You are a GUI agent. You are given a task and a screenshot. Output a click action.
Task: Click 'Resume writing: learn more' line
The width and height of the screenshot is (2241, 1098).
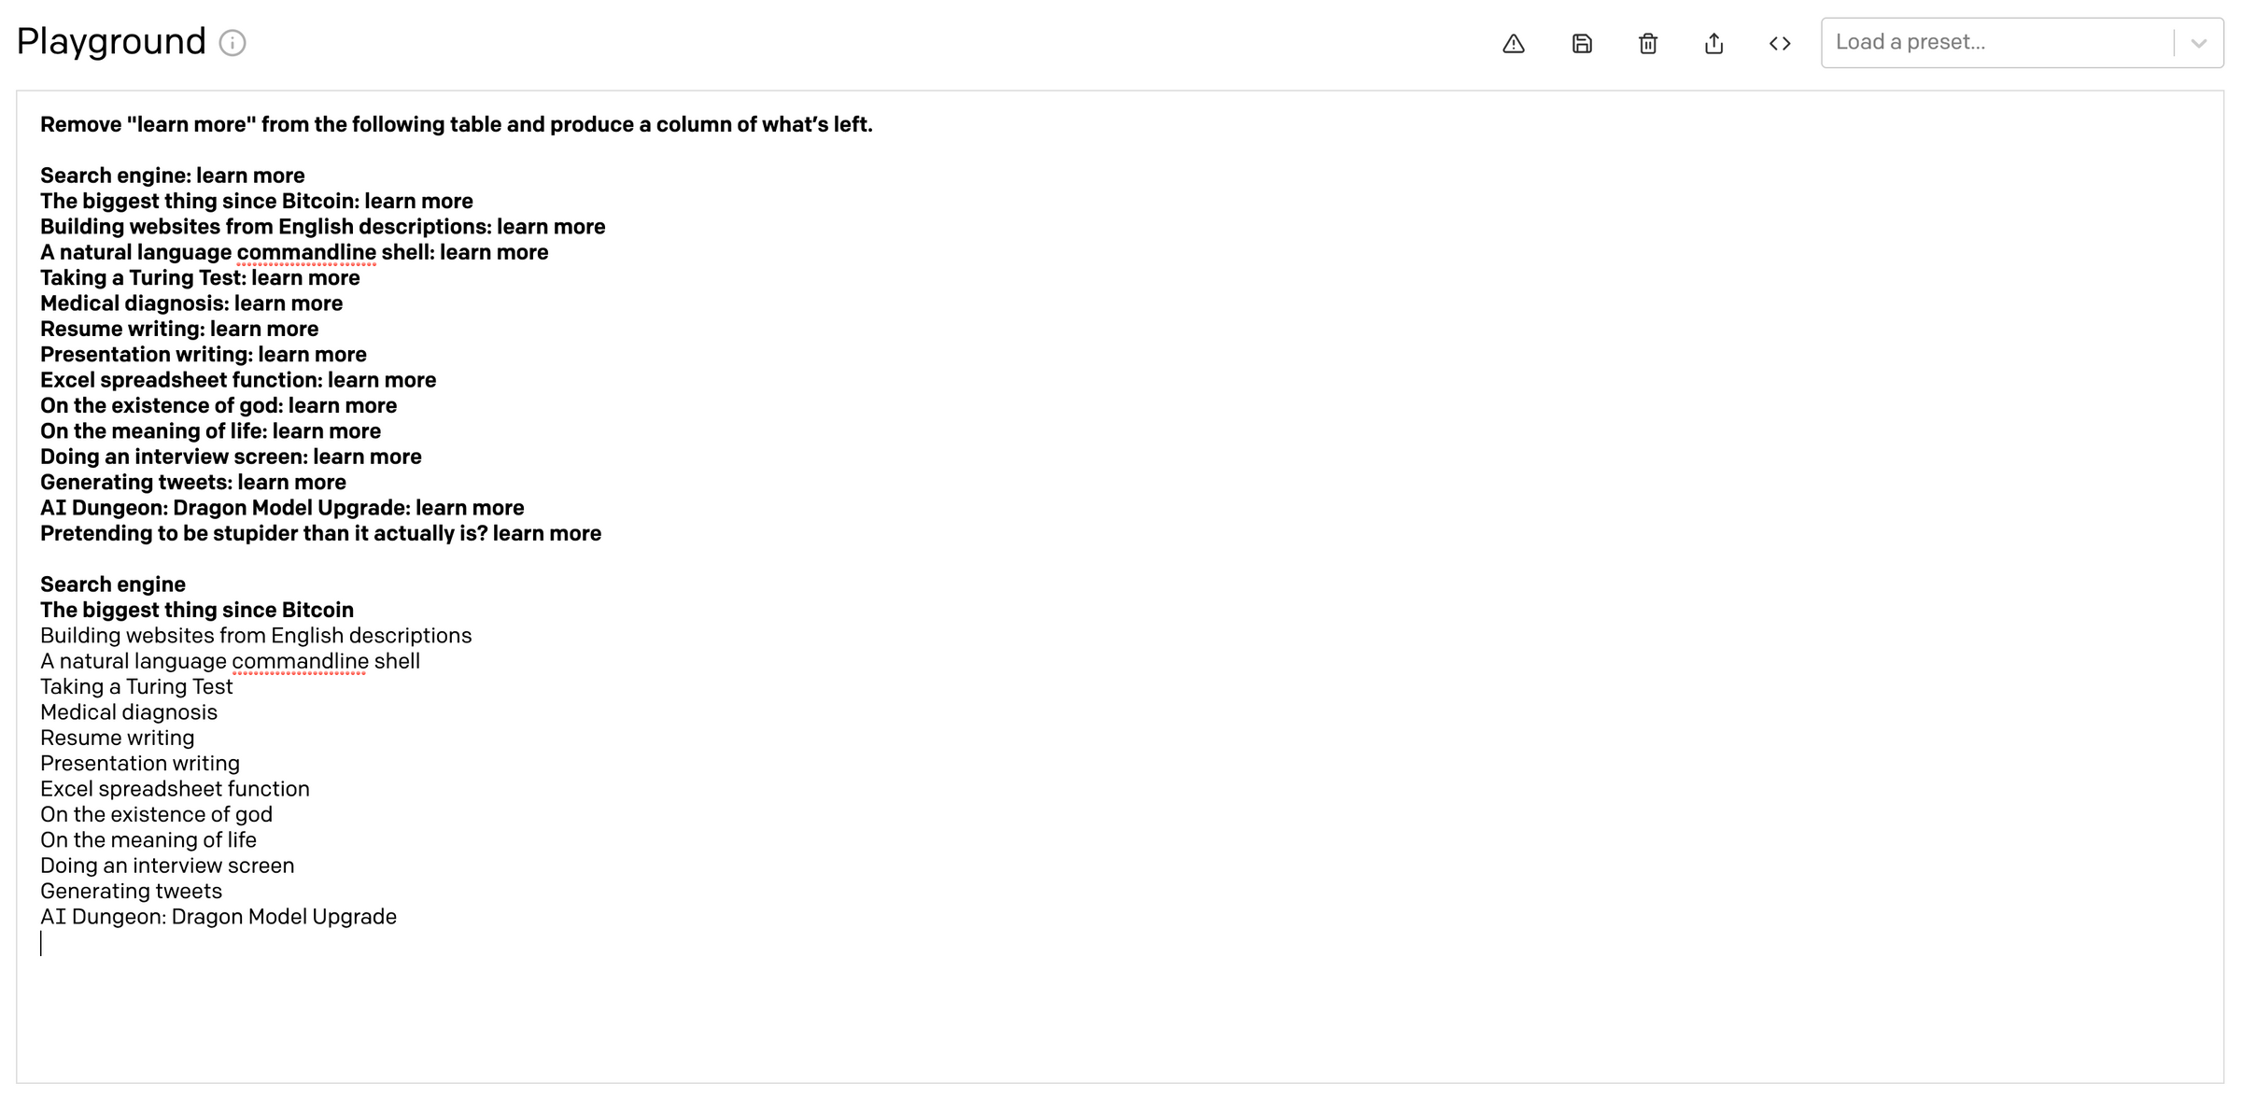(179, 329)
